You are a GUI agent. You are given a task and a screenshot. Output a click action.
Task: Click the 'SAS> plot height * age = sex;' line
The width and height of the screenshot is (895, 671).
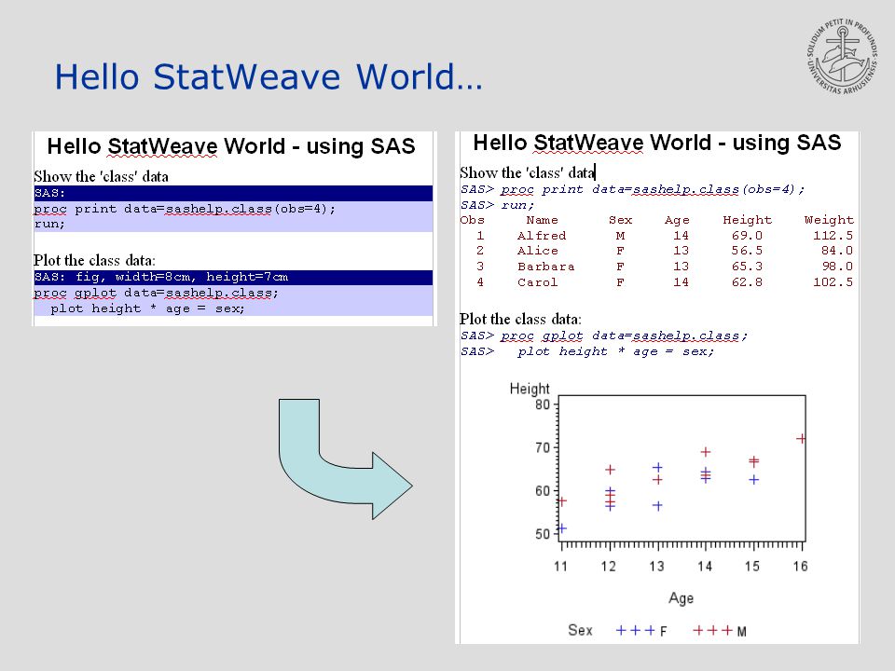587,352
